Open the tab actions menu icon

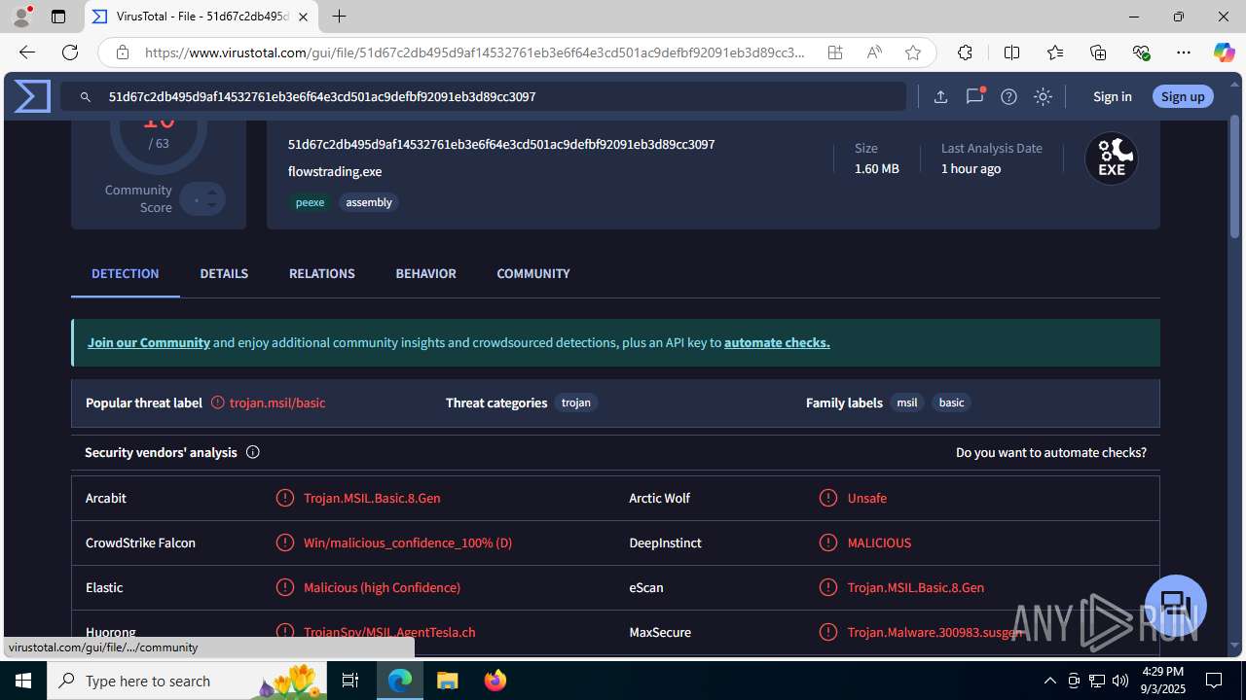[58, 17]
